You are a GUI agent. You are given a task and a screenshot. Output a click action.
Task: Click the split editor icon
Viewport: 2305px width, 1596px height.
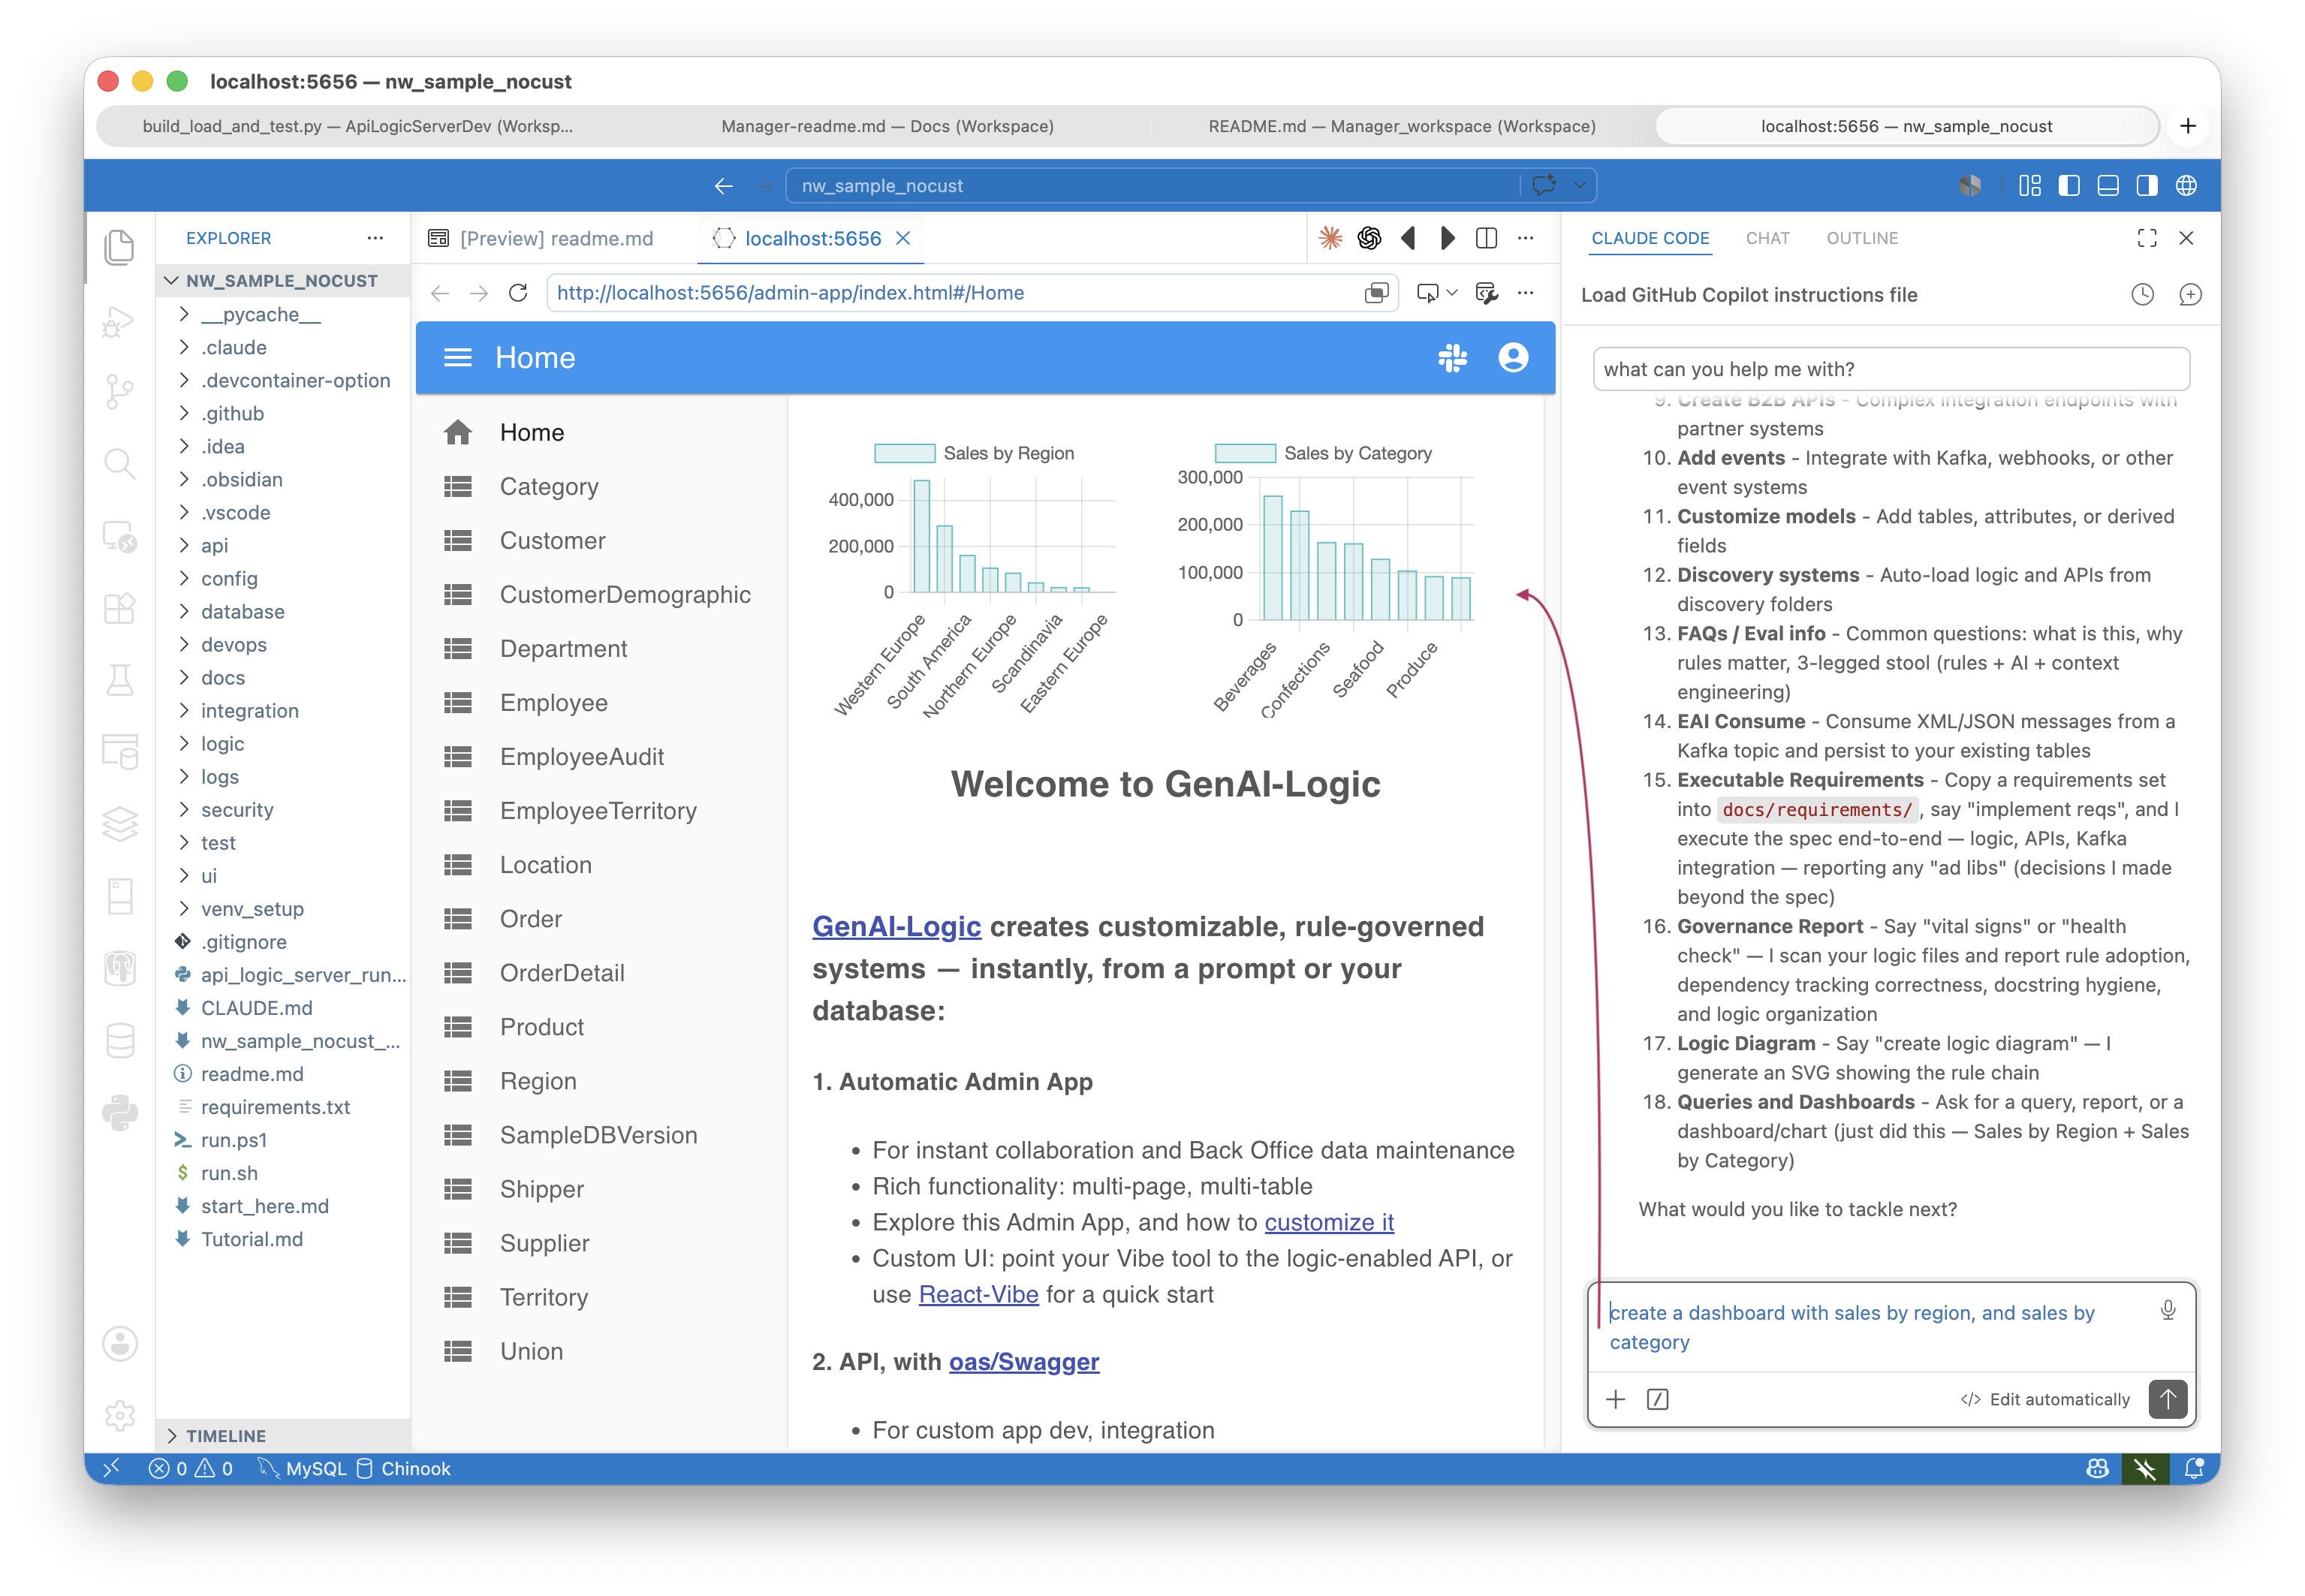(1486, 238)
